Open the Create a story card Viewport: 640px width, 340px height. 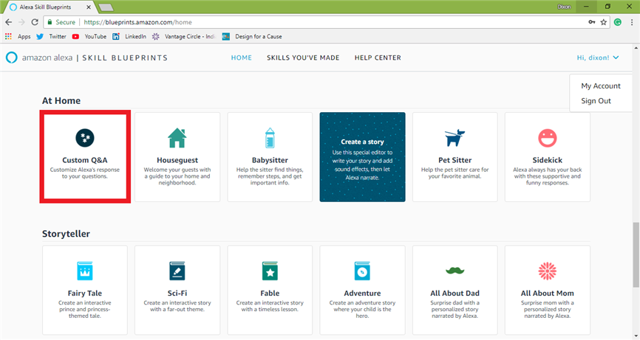pyautogui.click(x=362, y=156)
